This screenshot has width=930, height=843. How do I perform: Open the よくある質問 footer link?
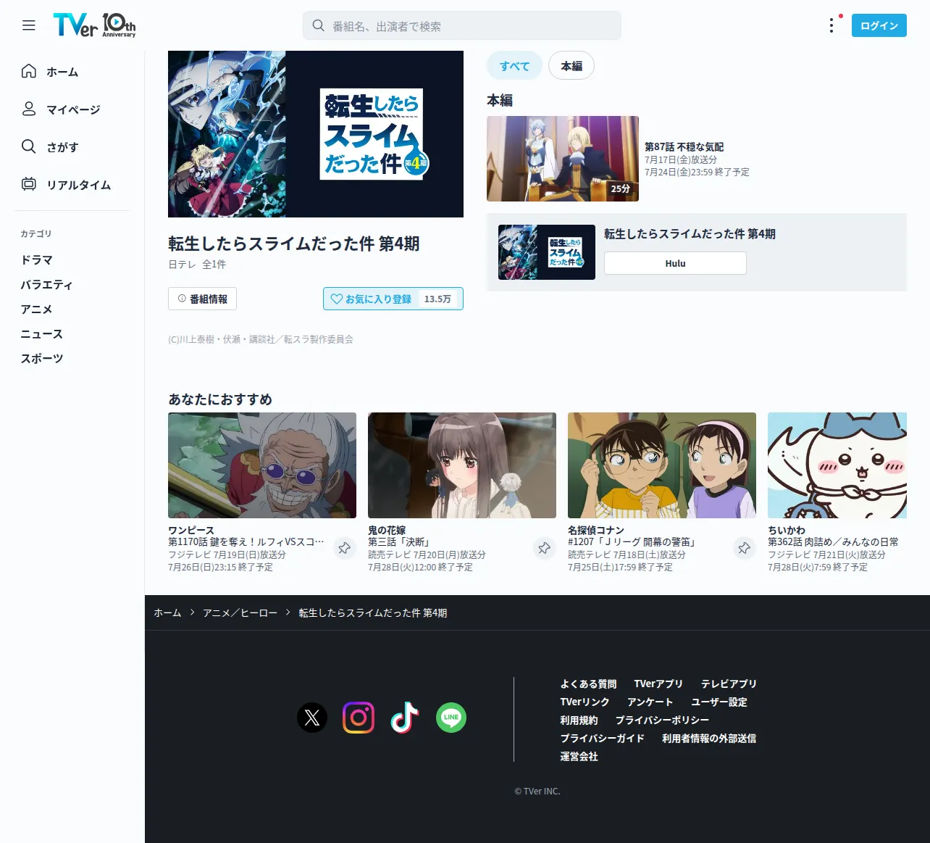click(588, 684)
